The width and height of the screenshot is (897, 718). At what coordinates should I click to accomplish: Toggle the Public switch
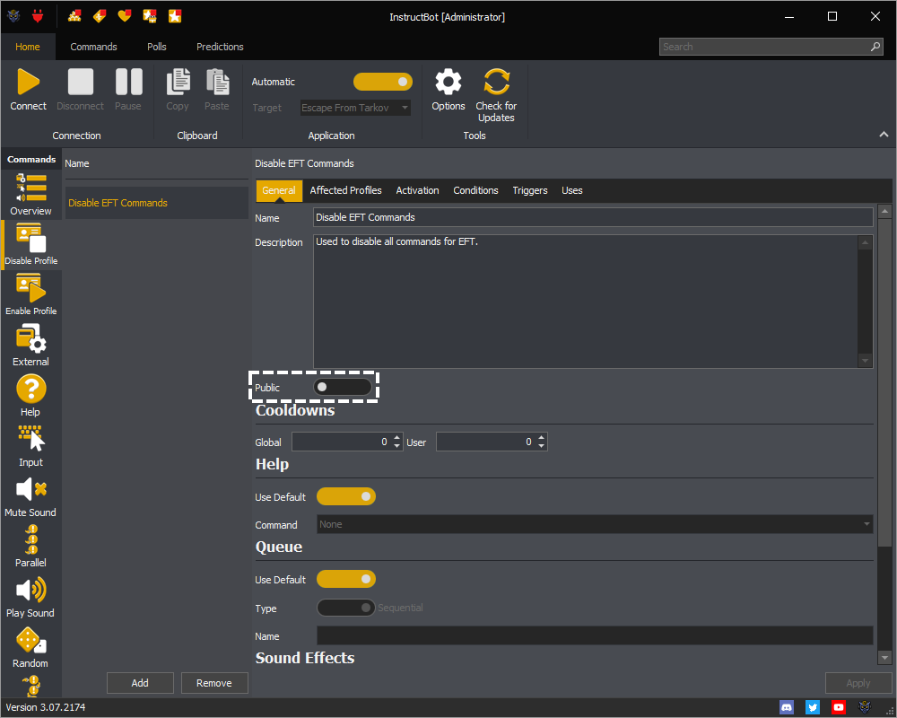click(343, 387)
